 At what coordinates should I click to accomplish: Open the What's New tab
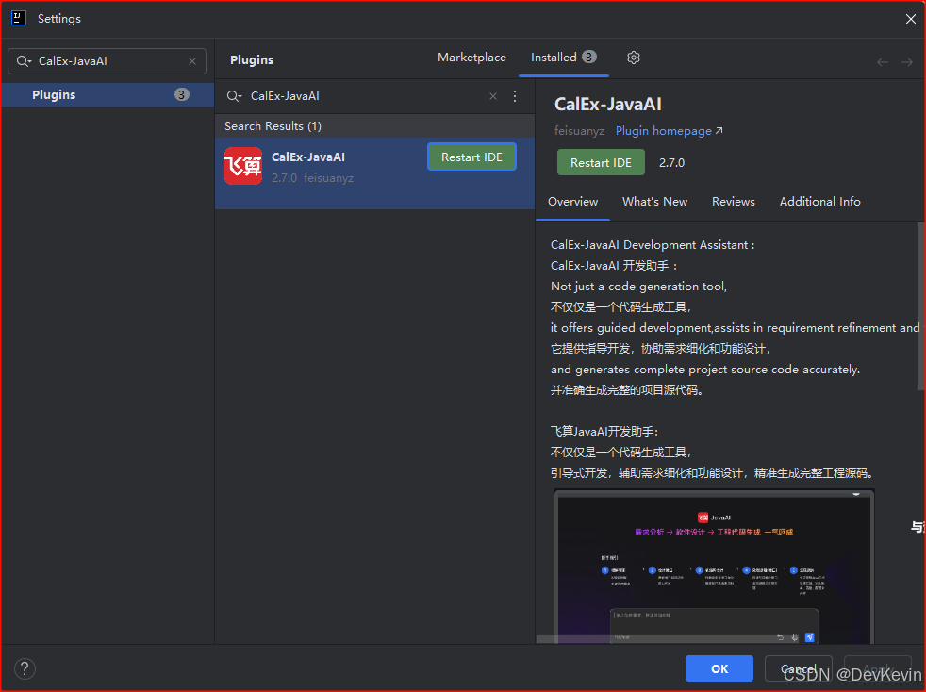click(655, 202)
